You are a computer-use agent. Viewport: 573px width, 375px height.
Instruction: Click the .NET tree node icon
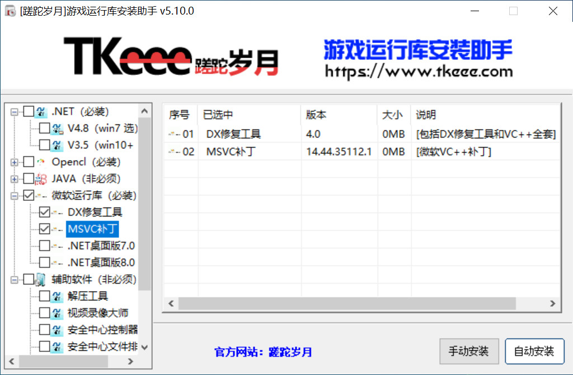[x=41, y=112]
